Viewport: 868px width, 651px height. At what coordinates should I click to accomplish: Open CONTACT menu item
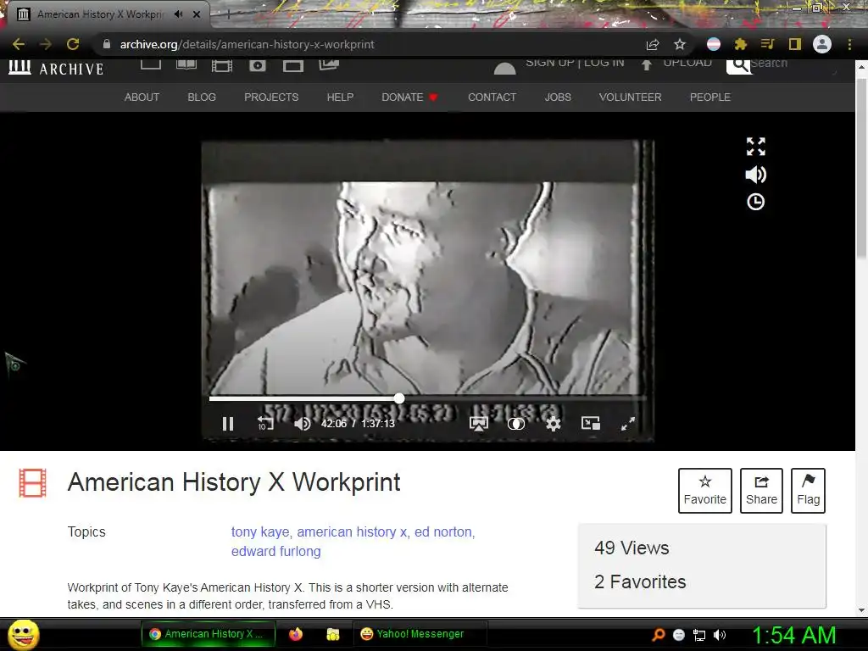pyautogui.click(x=492, y=97)
